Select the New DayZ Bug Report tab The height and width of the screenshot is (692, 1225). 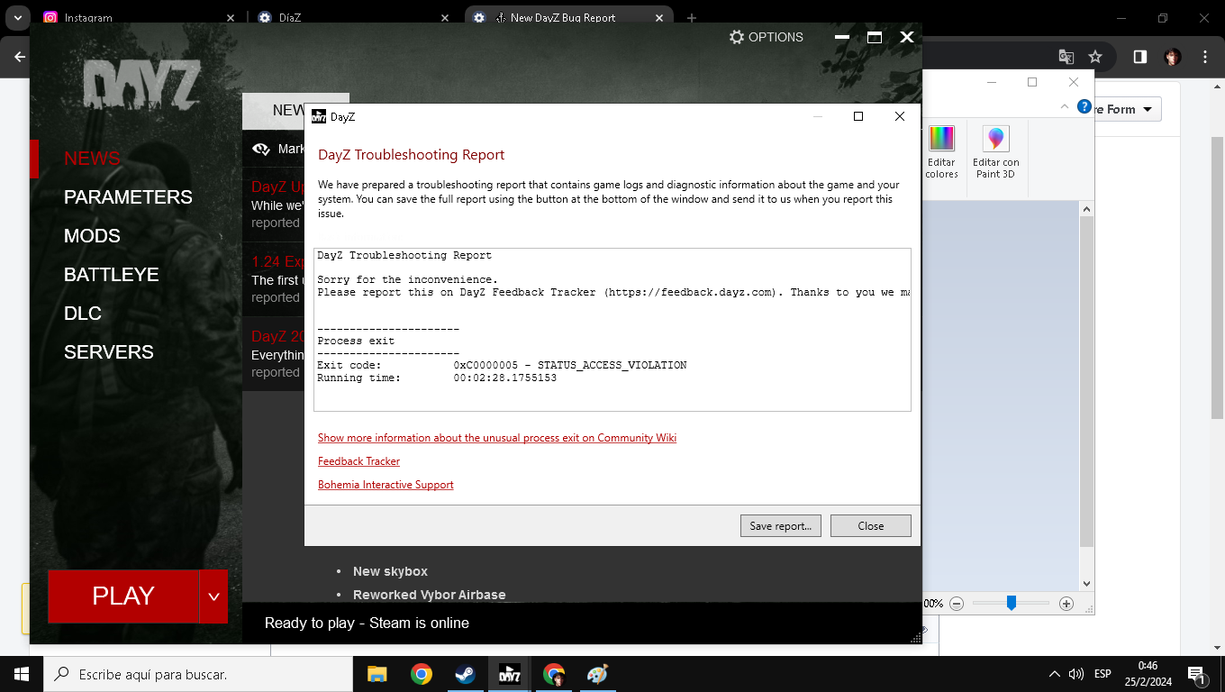coord(568,17)
